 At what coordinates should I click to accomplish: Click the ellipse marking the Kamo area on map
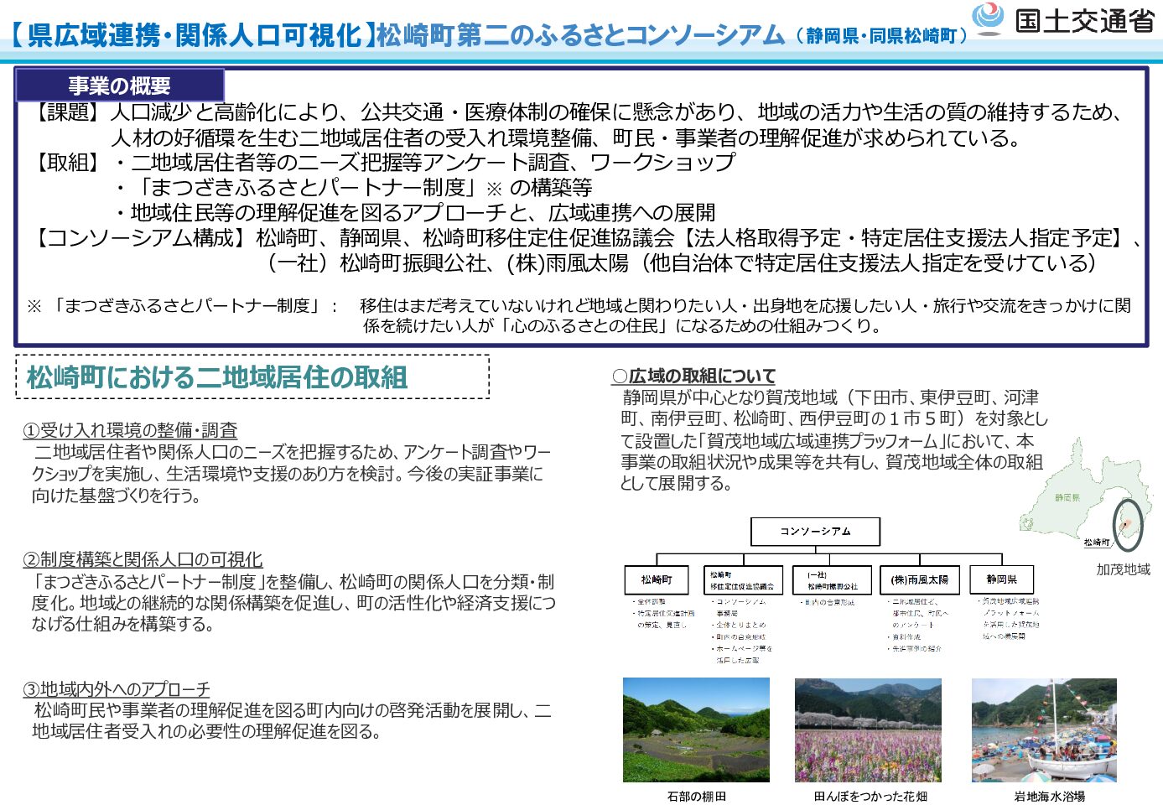[x=1127, y=524]
